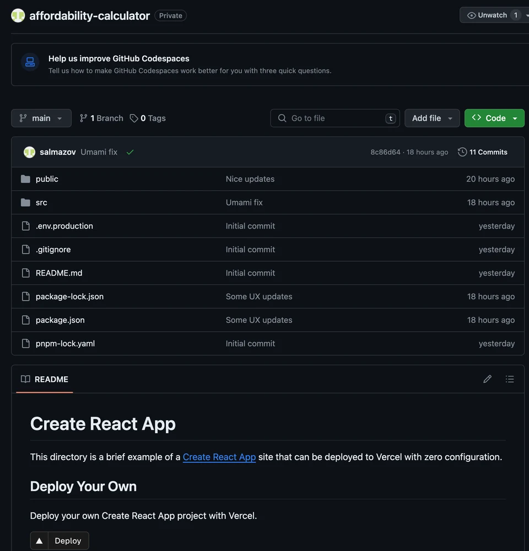
Task: Click the salmazov commit author avatar
Action: click(30, 152)
